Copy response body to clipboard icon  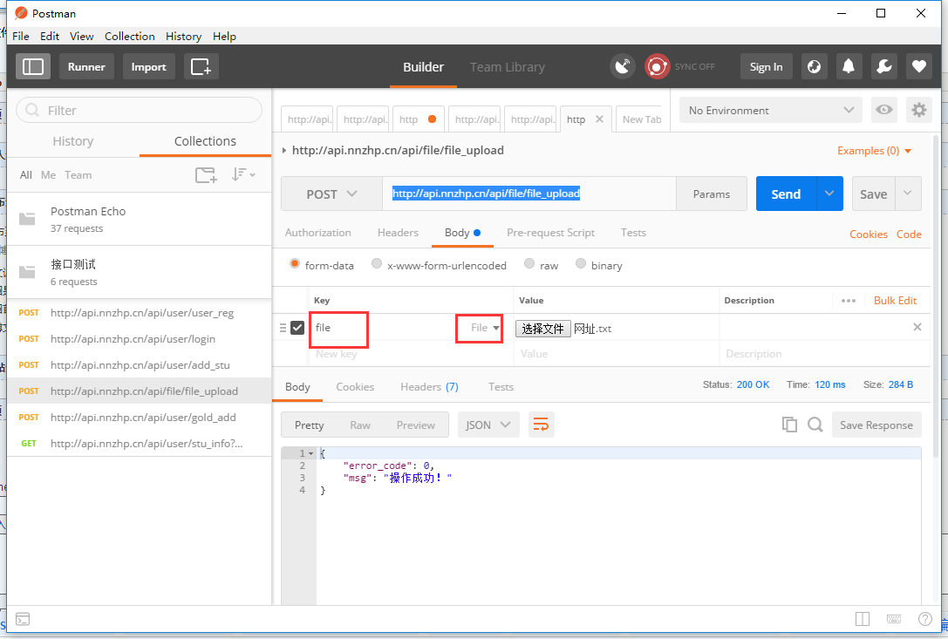(x=789, y=425)
